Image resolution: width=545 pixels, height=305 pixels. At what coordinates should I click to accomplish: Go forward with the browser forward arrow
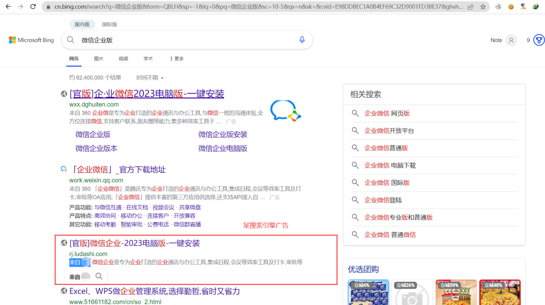pos(21,7)
